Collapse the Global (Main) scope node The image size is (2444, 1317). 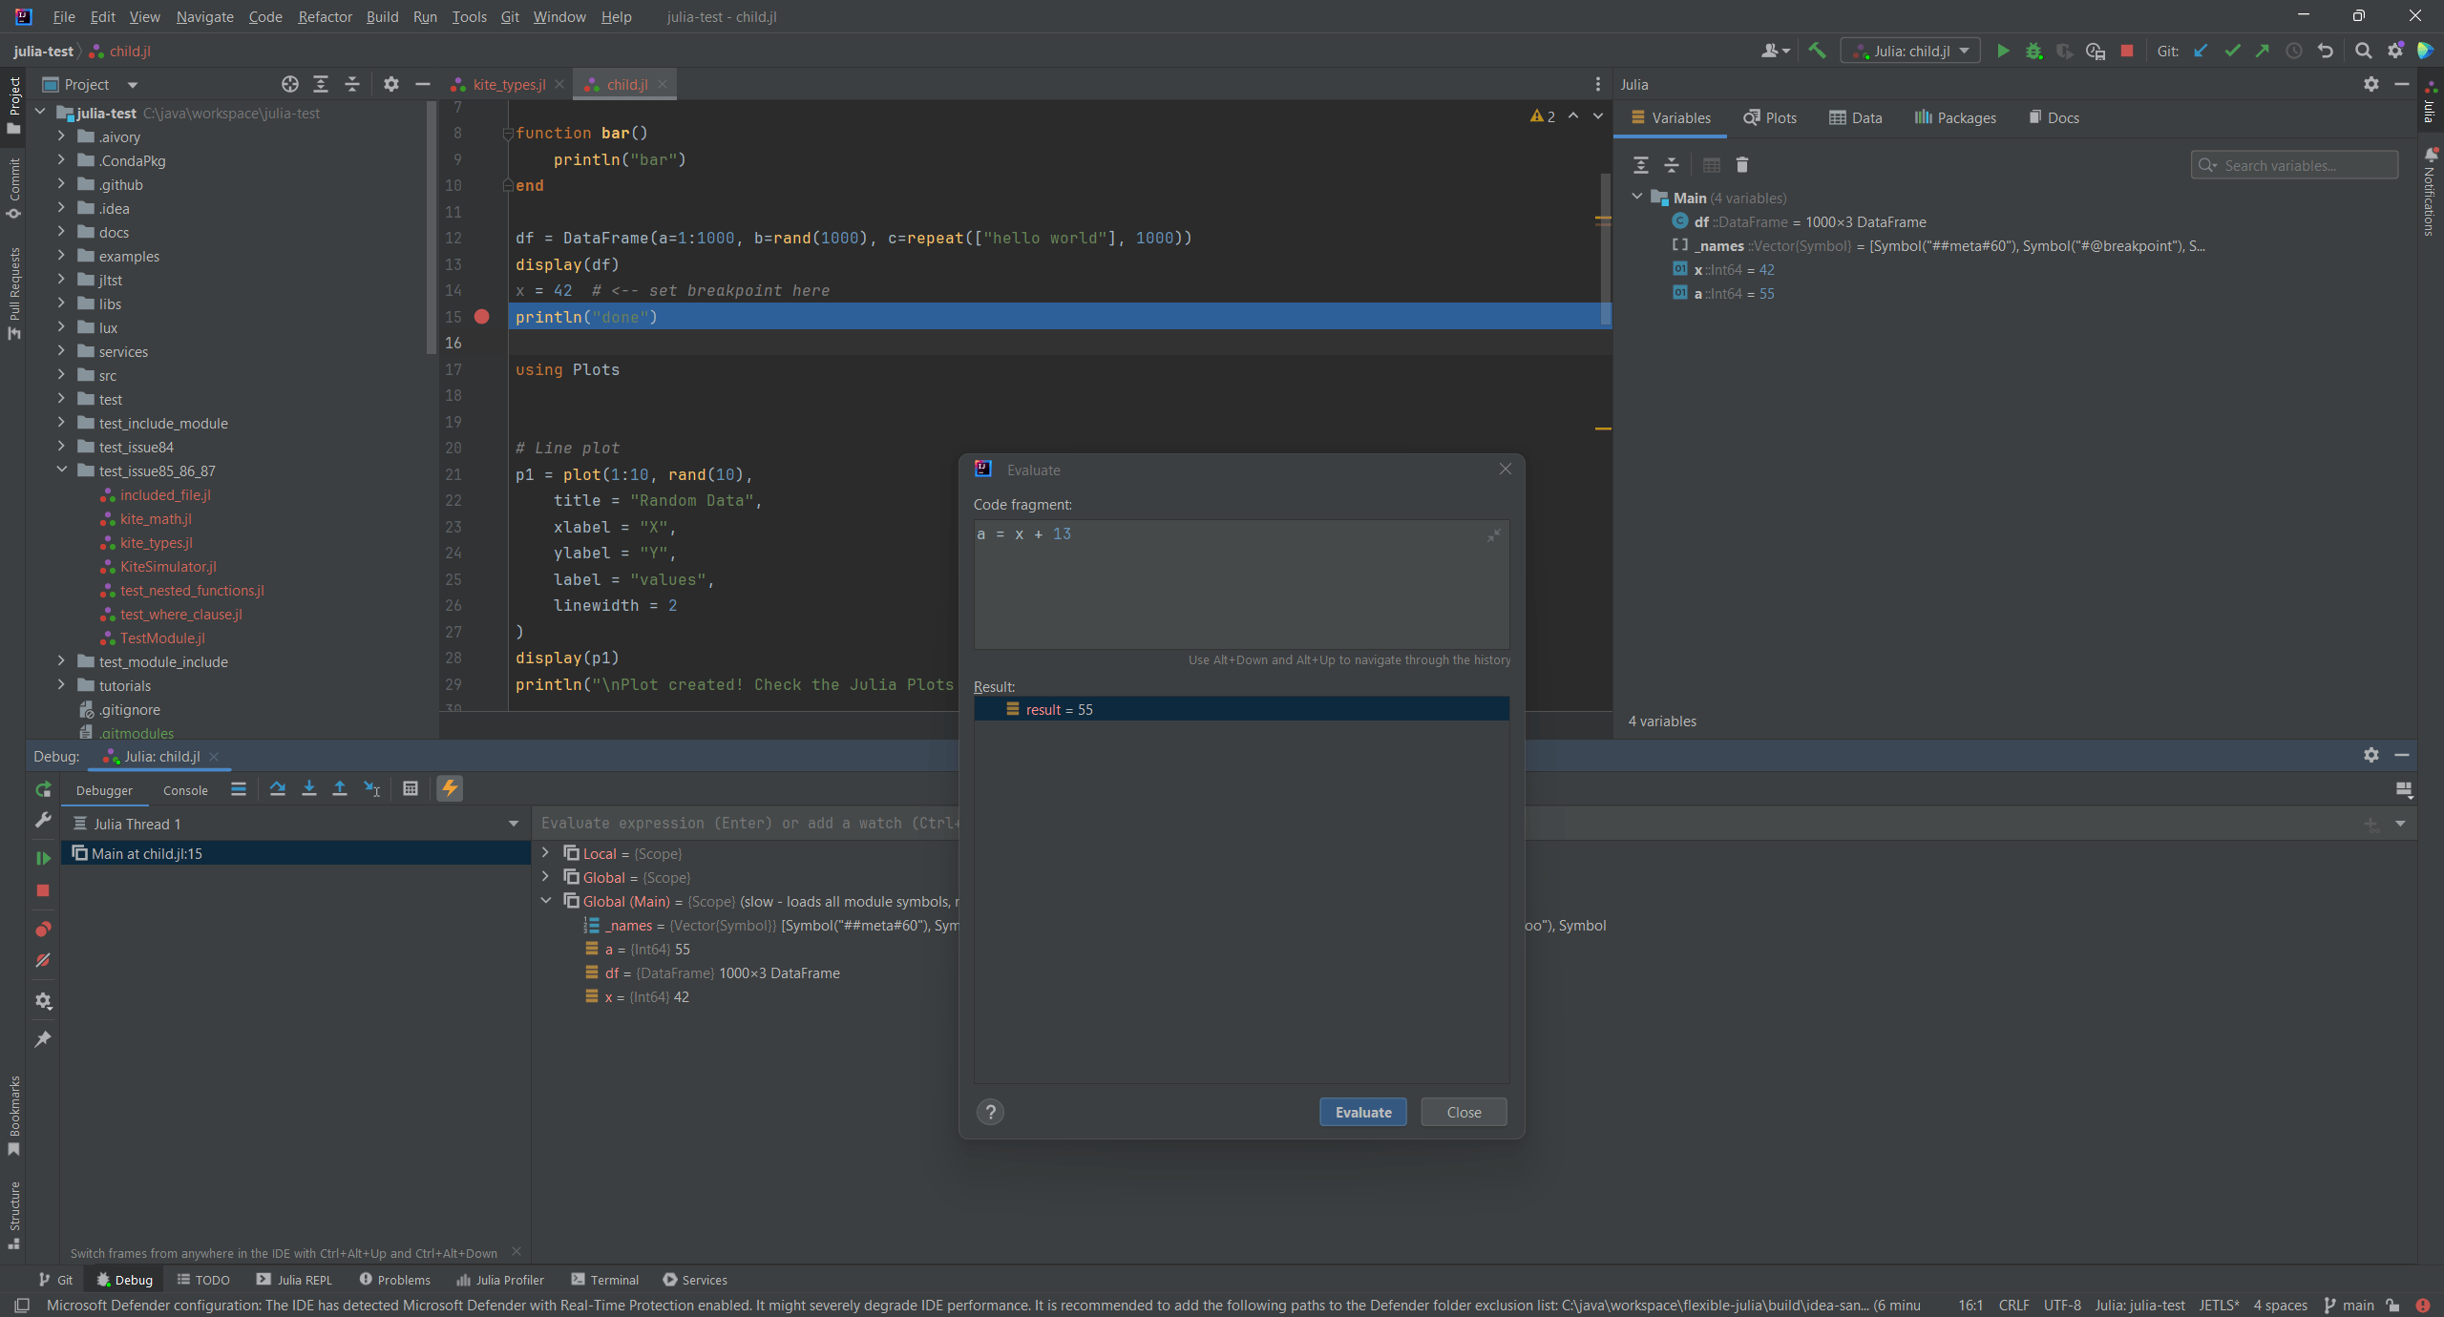pyautogui.click(x=545, y=901)
